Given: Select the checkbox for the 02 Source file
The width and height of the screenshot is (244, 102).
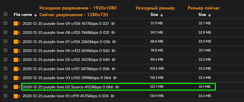Looking at the screenshot, I should point(5,87).
